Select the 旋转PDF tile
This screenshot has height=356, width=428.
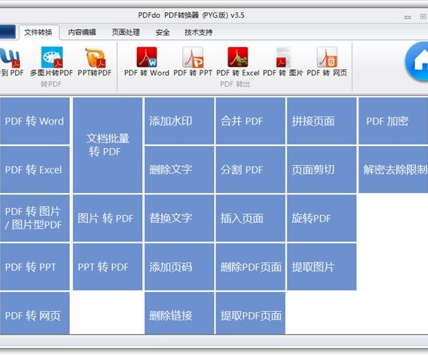click(322, 219)
